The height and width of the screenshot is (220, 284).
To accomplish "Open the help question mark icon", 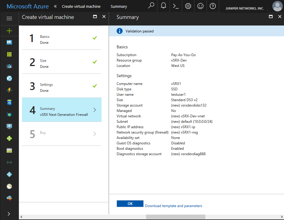I will [213, 6].
